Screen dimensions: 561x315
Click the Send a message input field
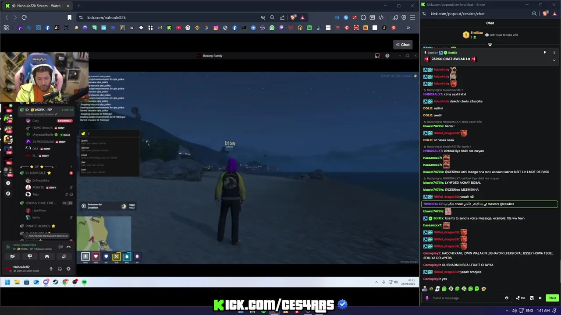tap(467, 298)
